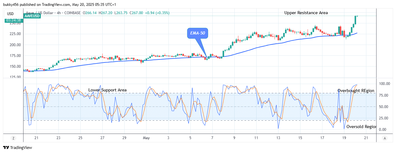Click the Lower Support Area label
Viewport: 396px width, 153px height.
click(107, 90)
